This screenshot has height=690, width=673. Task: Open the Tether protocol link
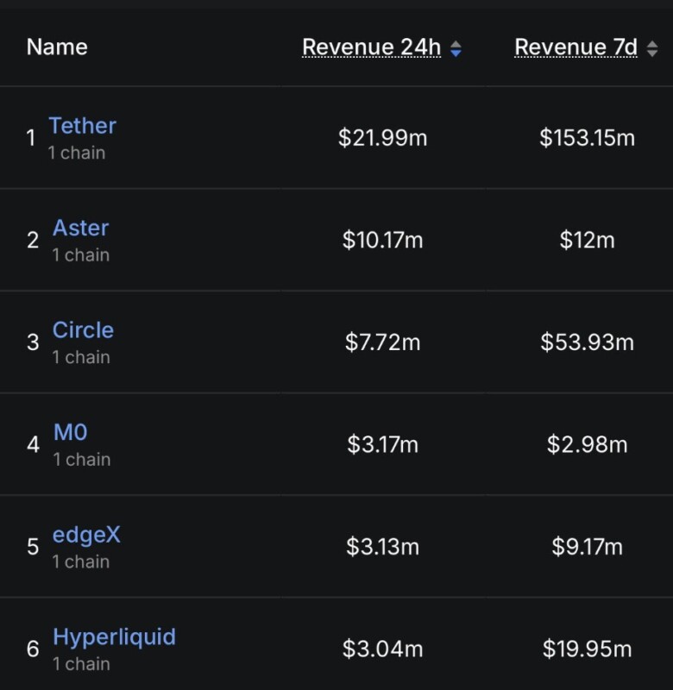(x=83, y=126)
